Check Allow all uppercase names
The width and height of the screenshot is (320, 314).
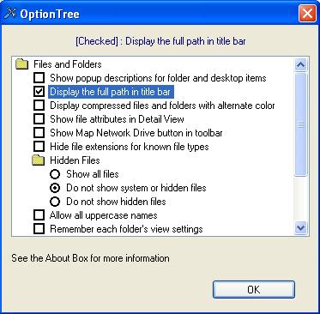(39, 215)
